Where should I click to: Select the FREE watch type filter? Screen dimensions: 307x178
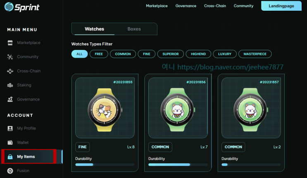(x=99, y=54)
